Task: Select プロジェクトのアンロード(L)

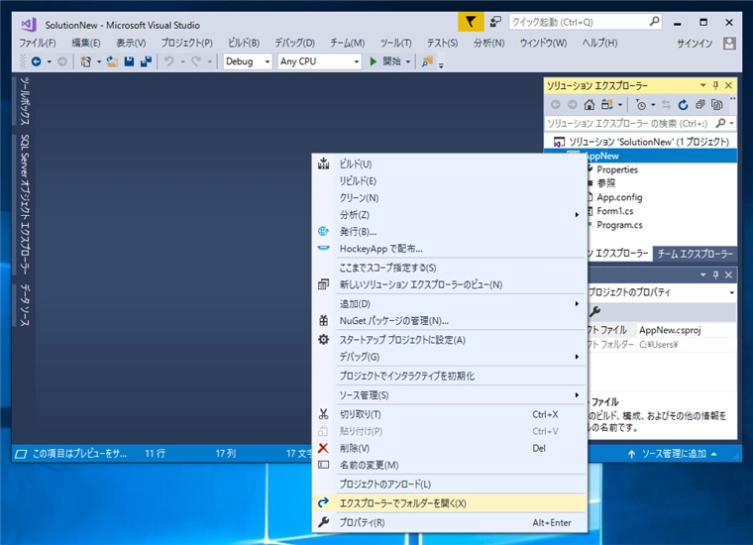Action: [x=450, y=484]
